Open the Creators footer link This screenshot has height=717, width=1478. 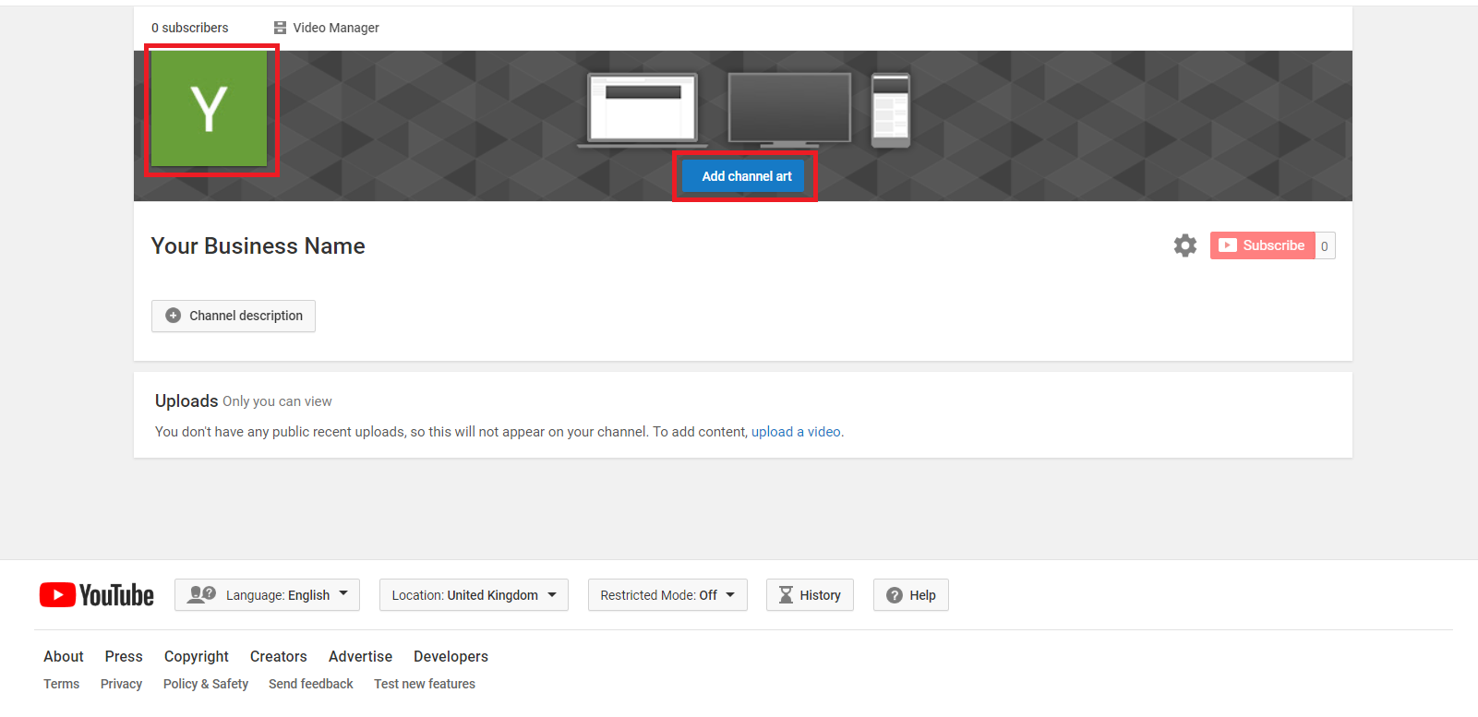click(278, 656)
